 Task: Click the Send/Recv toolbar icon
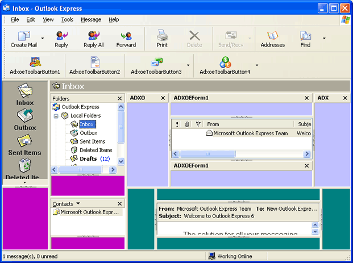coord(231,36)
